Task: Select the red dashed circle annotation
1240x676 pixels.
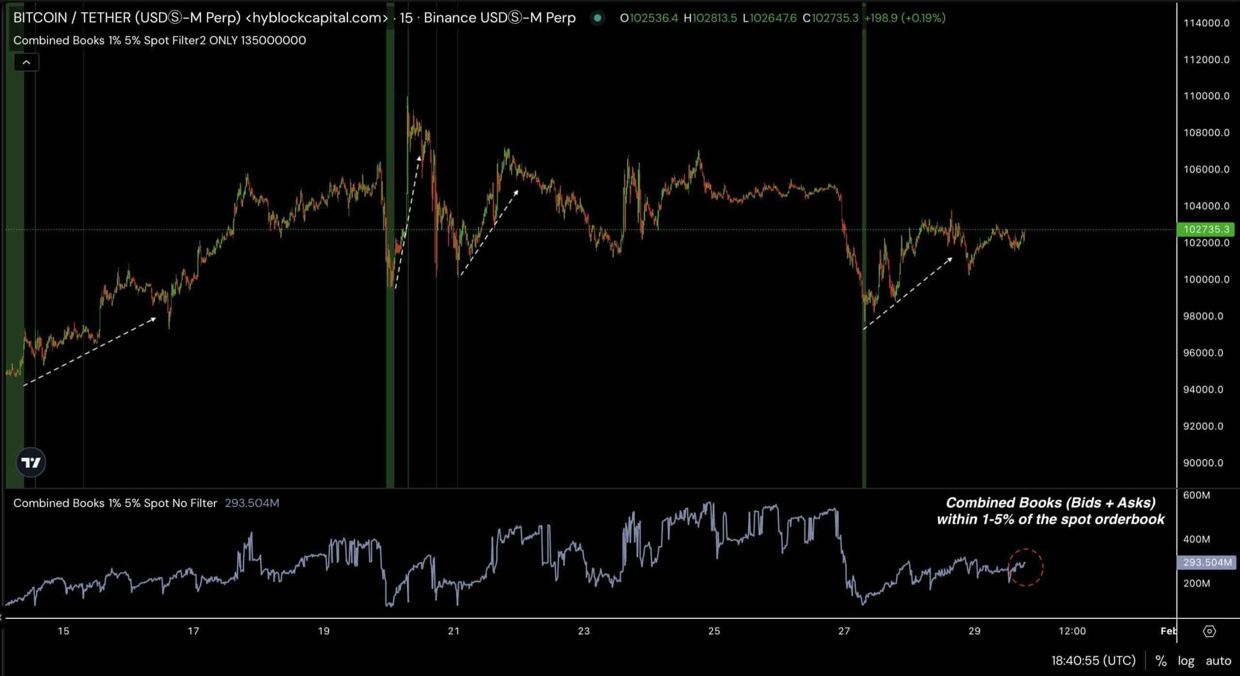Action: (1026, 567)
